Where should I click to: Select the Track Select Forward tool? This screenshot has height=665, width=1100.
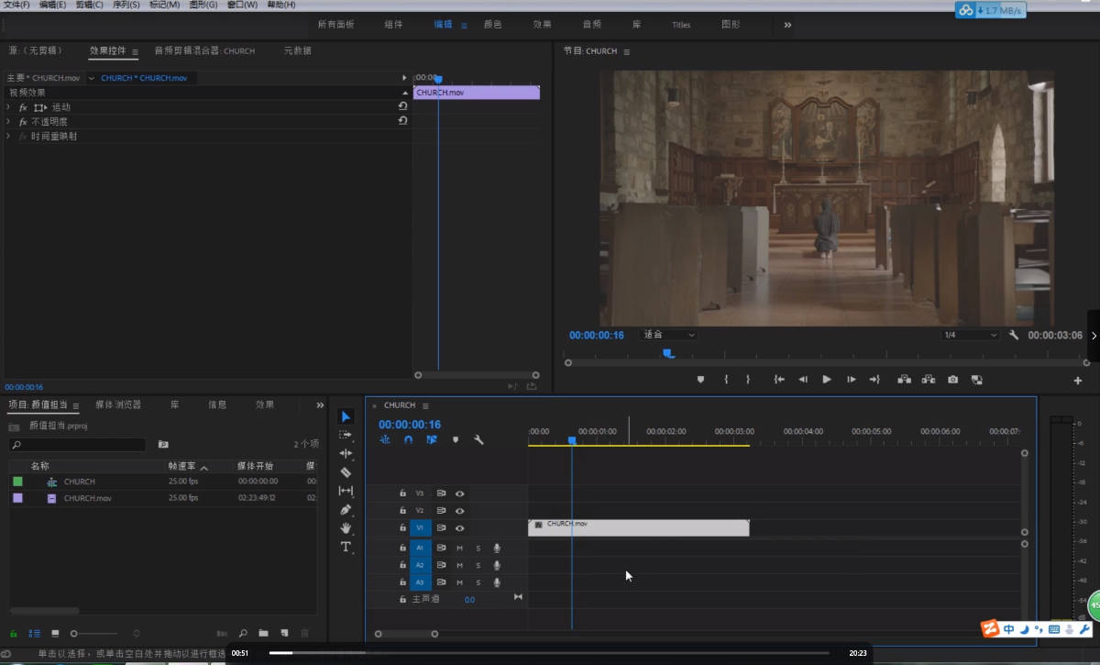346,435
